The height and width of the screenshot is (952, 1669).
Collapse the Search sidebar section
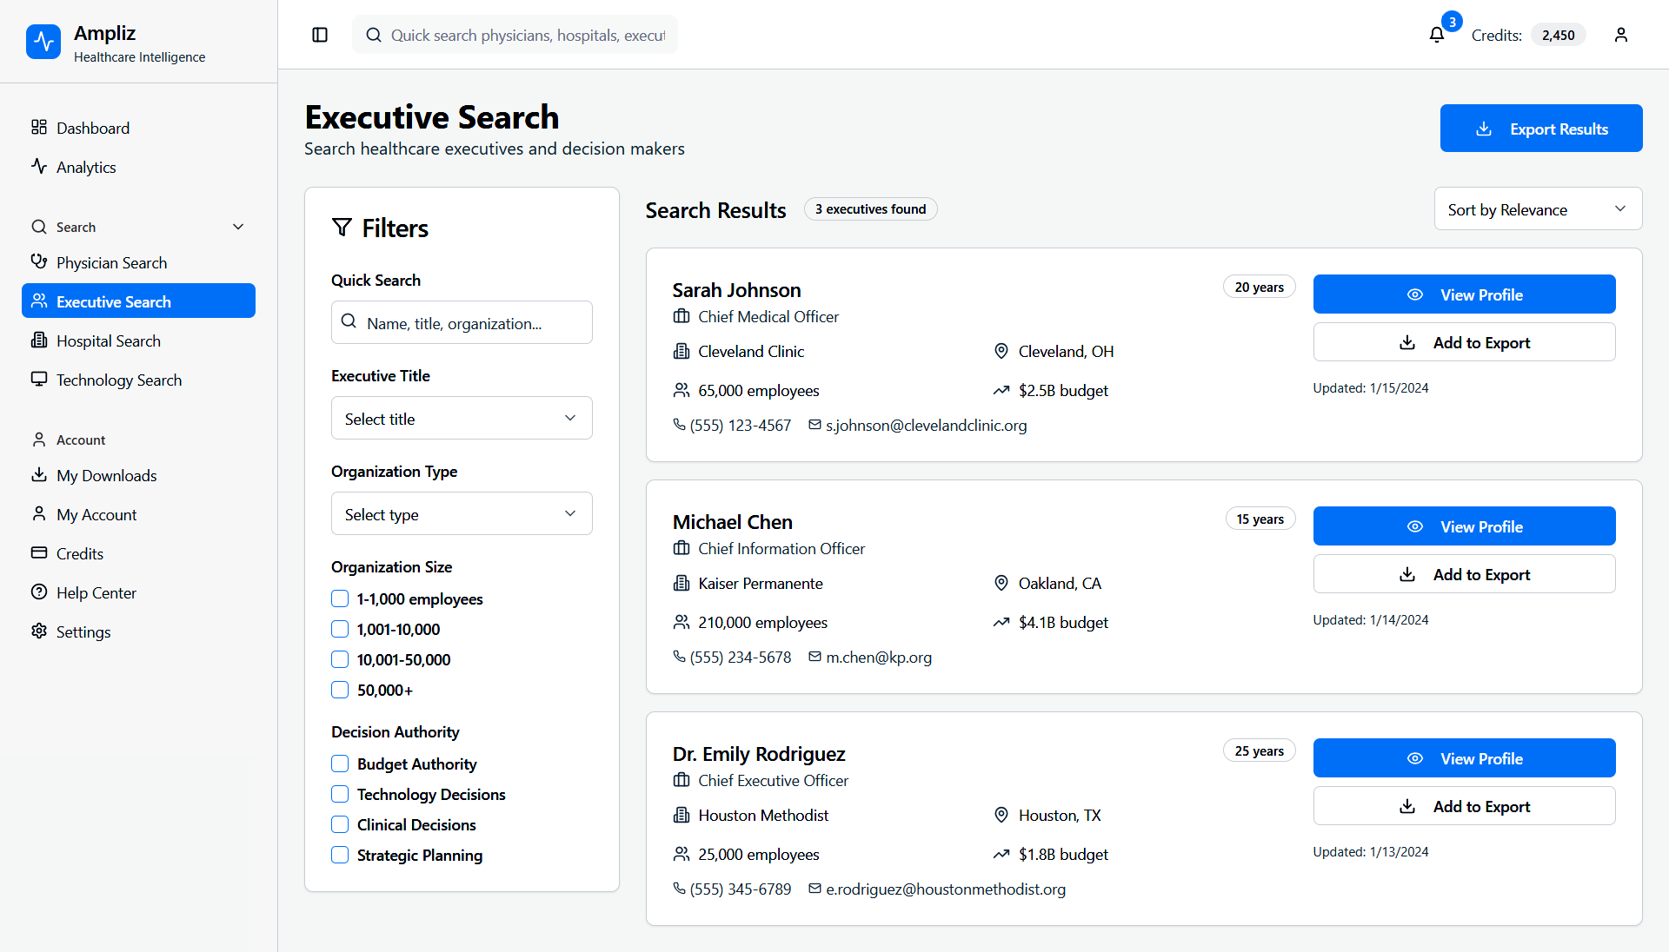pyautogui.click(x=238, y=227)
